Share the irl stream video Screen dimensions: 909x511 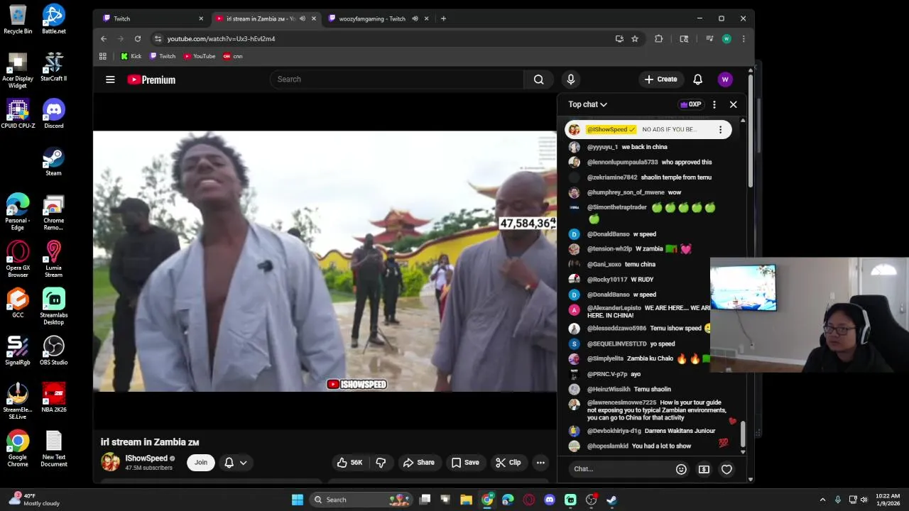pos(418,463)
